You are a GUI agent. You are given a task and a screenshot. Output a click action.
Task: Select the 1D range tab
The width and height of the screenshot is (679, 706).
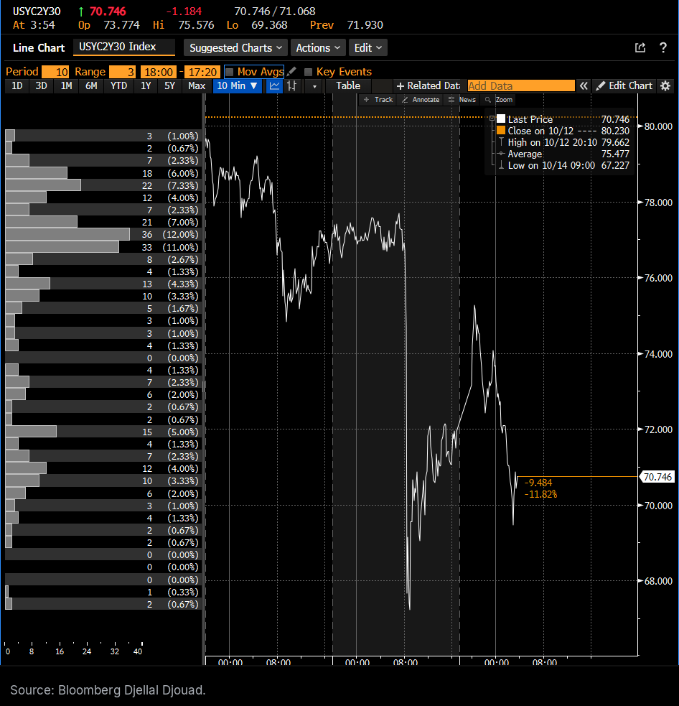tap(17, 85)
